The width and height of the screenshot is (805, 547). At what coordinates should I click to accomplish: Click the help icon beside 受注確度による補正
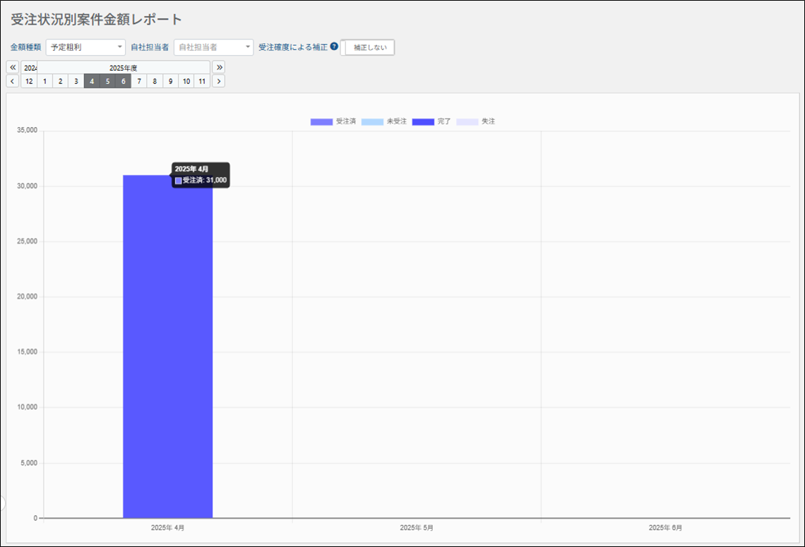point(334,47)
